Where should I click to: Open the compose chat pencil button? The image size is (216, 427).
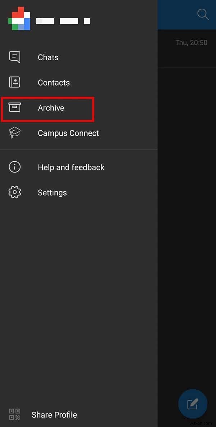[x=193, y=404]
